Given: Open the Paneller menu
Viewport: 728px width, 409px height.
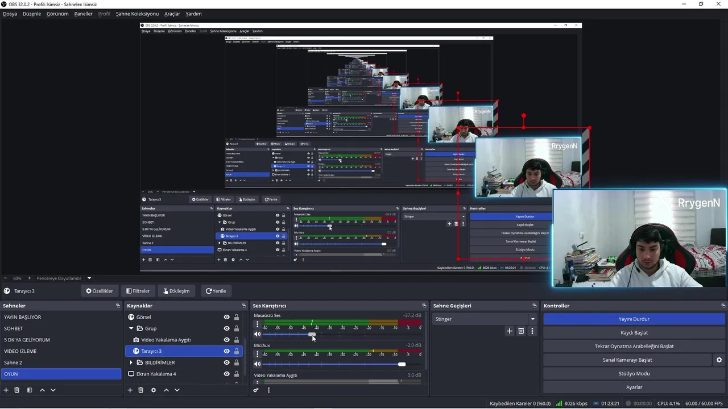Looking at the screenshot, I should 83,14.
